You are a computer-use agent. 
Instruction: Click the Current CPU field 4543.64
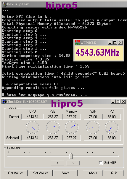pyautogui.click(x=32, y=117)
